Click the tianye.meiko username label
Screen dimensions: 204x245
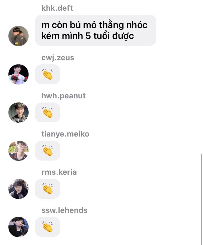65,134
